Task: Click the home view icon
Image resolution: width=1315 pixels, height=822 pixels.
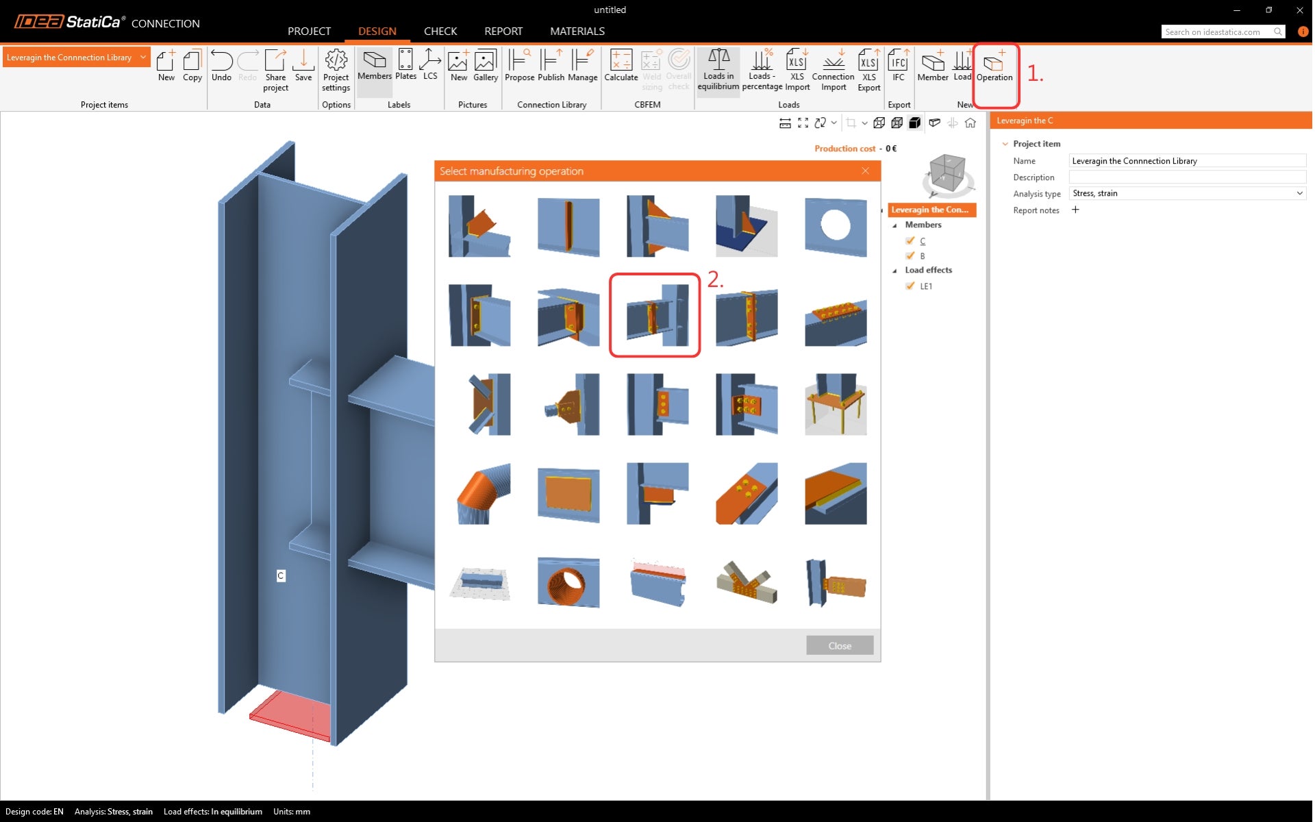Action: pyautogui.click(x=970, y=123)
